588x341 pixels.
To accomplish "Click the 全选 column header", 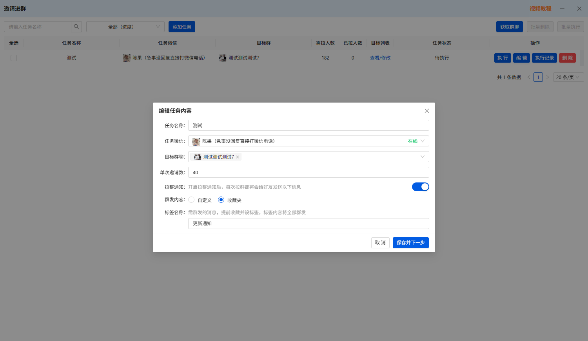I will pos(14,43).
